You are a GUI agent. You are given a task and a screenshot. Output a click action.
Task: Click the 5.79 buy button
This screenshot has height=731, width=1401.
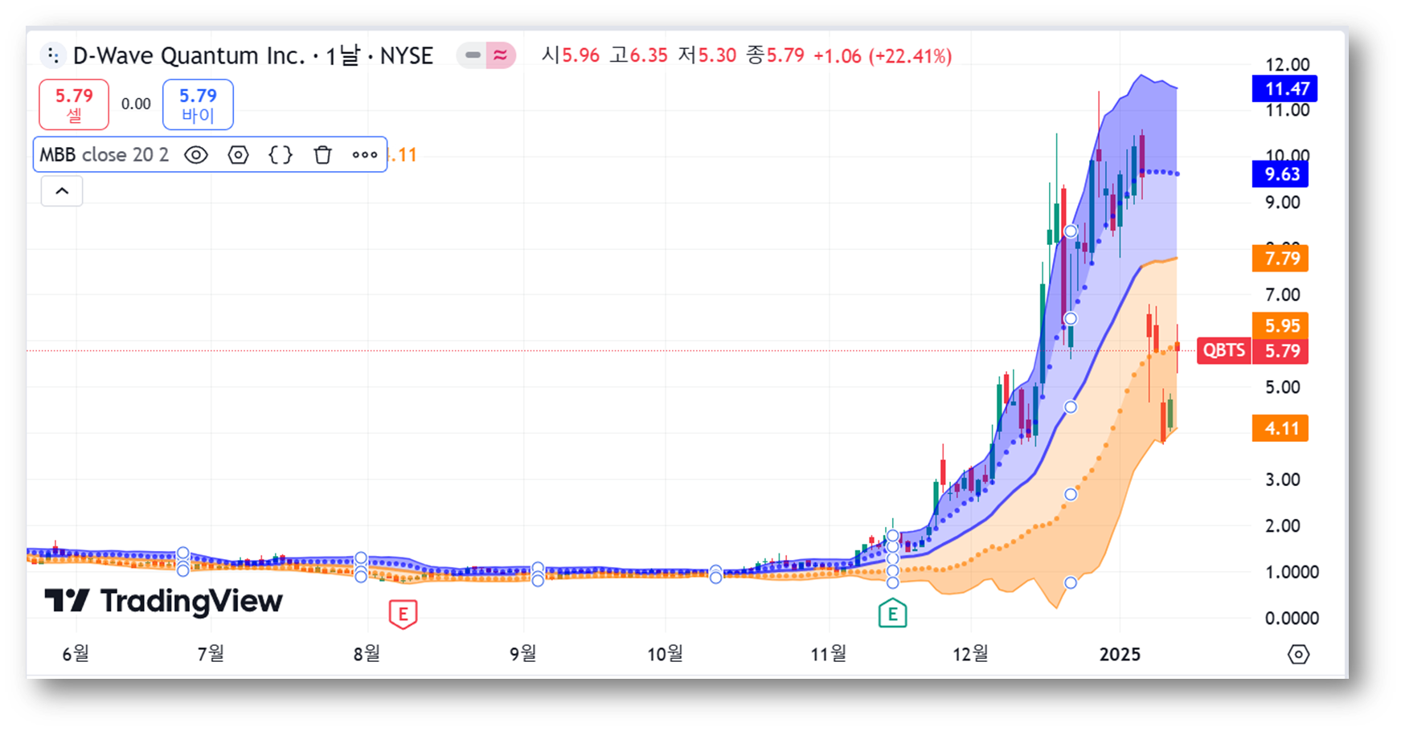(198, 104)
